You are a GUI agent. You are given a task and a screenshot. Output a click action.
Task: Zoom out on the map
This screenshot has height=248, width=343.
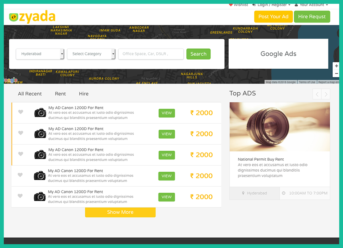click(x=336, y=74)
